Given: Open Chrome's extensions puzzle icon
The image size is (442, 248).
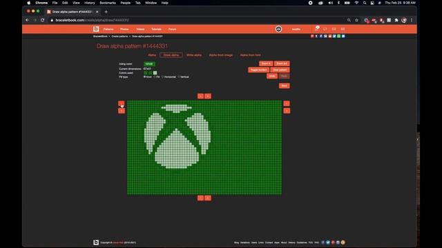Looking at the screenshot, I should point(396,20).
